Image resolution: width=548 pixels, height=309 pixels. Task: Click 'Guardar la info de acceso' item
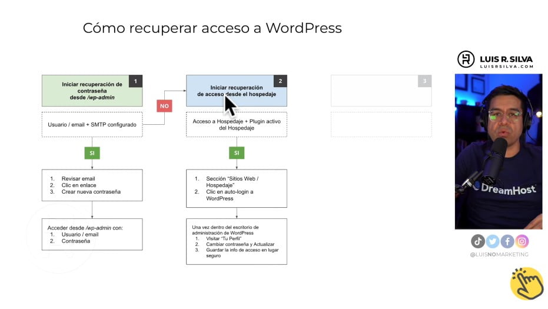pyautogui.click(x=242, y=252)
